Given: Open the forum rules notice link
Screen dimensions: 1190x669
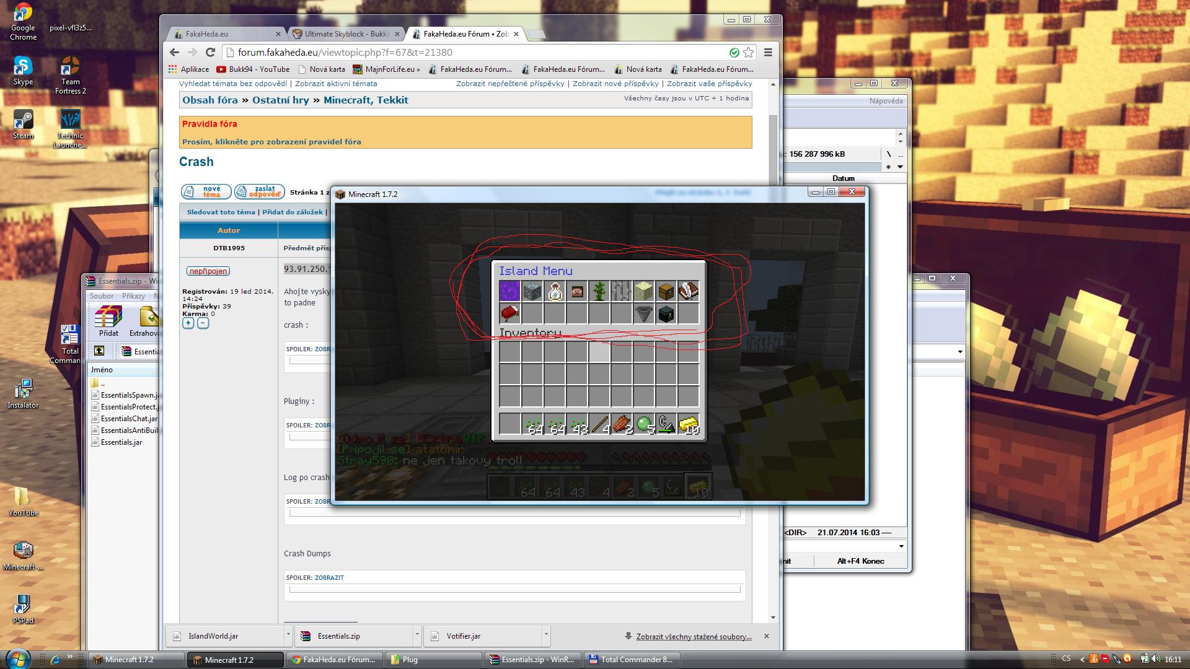Looking at the screenshot, I should point(271,142).
